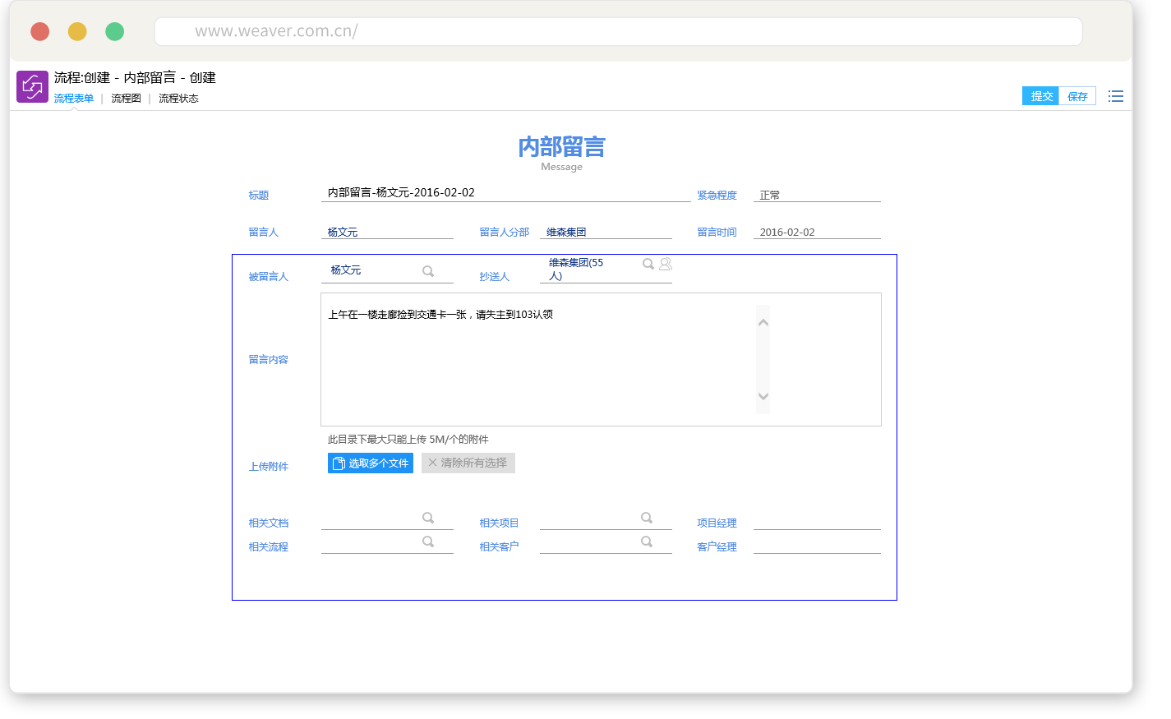Click the 相关项目 search icon

click(647, 518)
